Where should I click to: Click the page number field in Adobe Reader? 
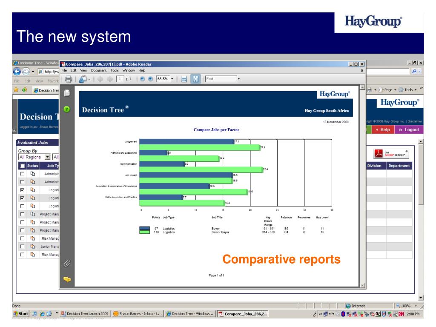click(x=120, y=79)
